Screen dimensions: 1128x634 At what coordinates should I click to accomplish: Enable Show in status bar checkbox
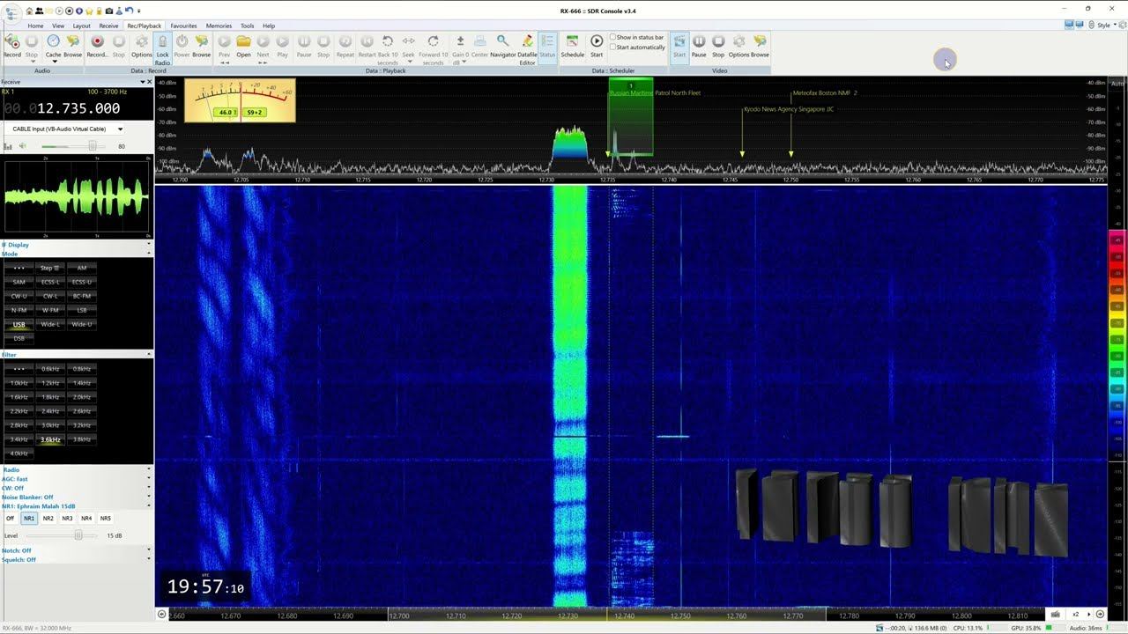[x=613, y=38]
